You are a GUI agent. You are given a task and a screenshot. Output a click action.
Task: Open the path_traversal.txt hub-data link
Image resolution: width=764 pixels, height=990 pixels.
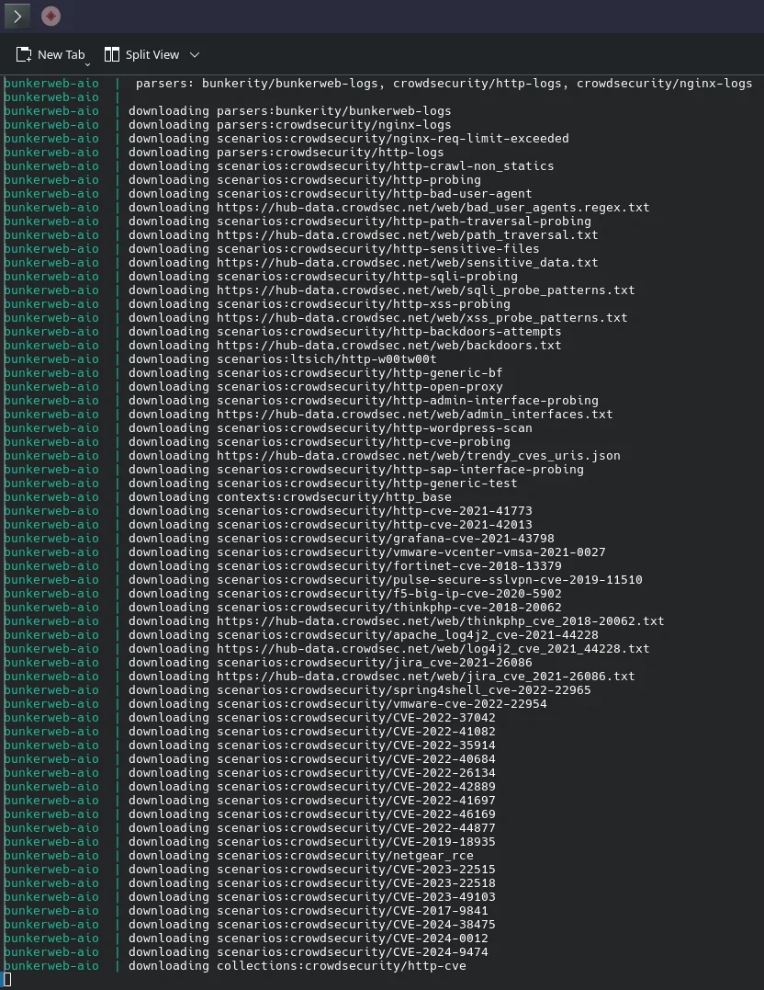click(407, 235)
